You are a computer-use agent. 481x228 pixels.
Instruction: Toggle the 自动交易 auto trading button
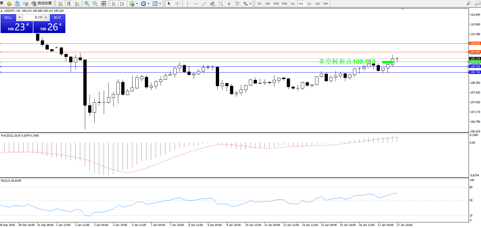(x=42, y=4)
